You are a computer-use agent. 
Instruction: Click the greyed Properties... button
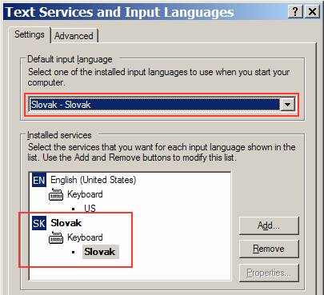point(269,273)
